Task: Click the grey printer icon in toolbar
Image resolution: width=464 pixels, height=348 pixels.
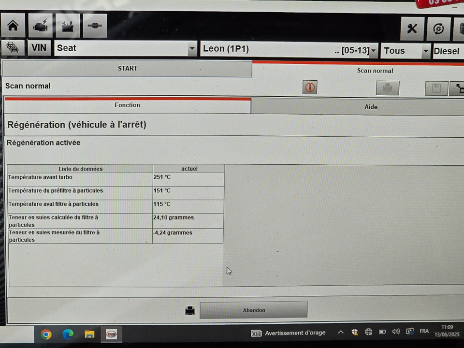Action: [388, 88]
